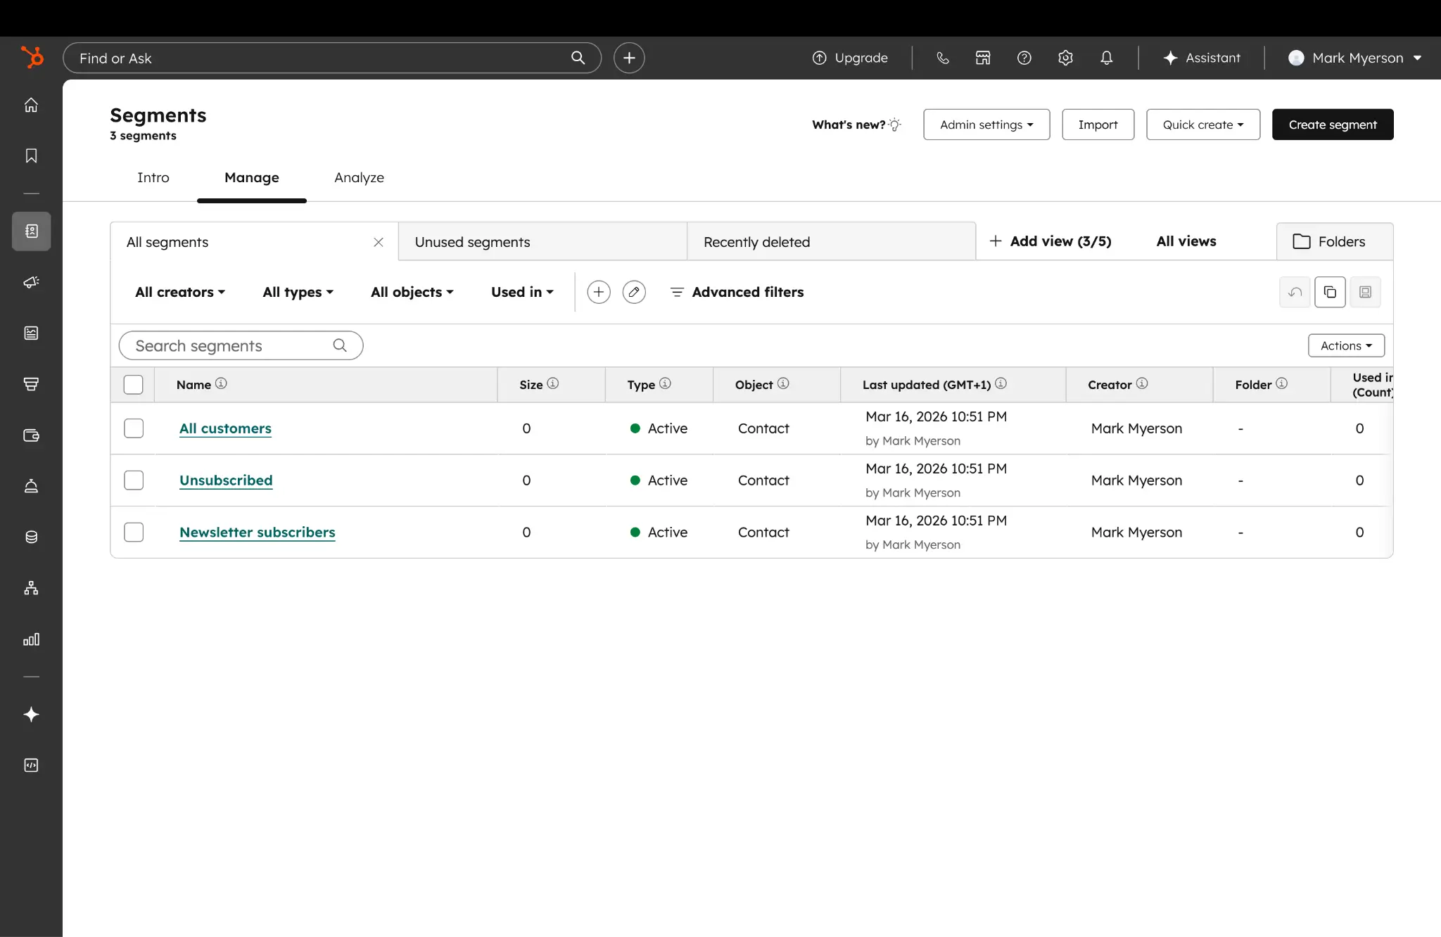
Task: Click the notifications bell in the top bar
Action: [x=1105, y=58]
